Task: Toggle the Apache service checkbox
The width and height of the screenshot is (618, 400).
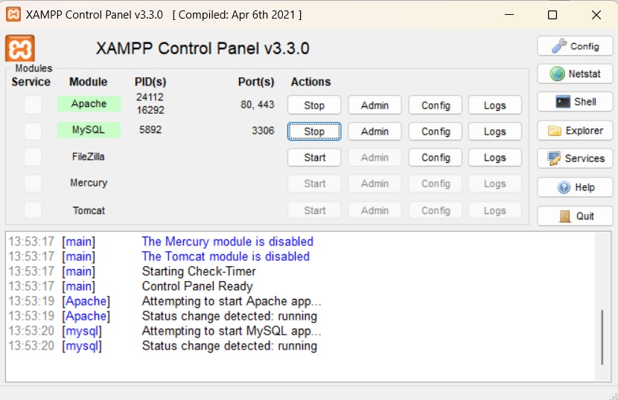Action: point(33,105)
